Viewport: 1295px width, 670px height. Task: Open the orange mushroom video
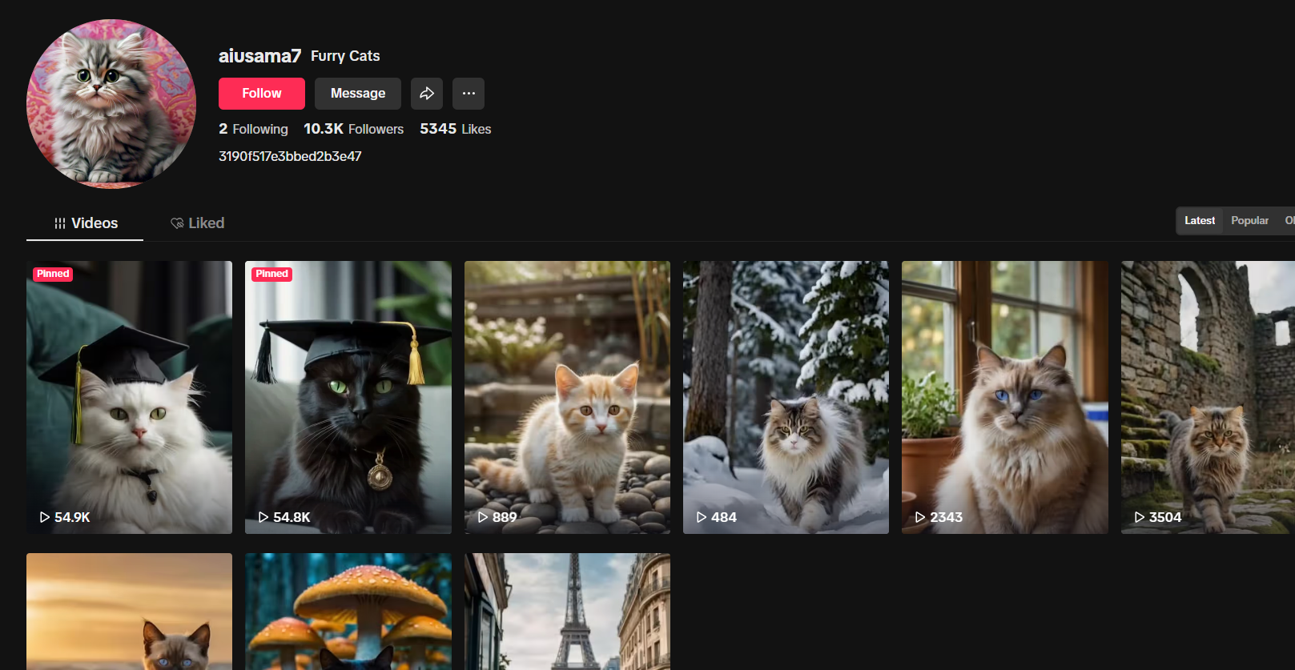coord(348,612)
